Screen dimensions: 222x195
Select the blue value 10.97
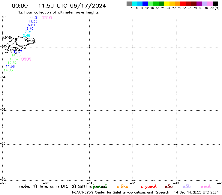tap(18, 52)
